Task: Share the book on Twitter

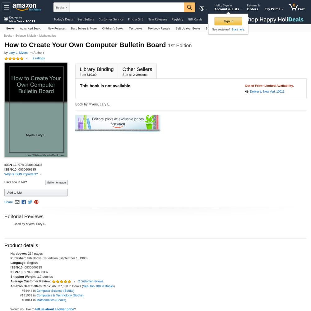Action: [x=30, y=202]
